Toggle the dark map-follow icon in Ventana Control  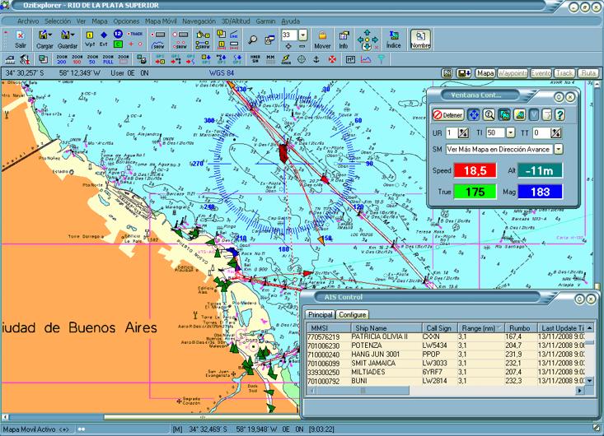click(504, 114)
